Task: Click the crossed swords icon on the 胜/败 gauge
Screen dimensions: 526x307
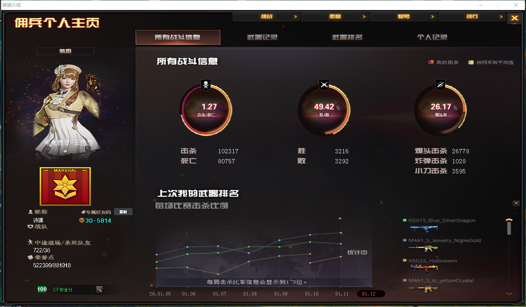Action: pyautogui.click(x=324, y=84)
